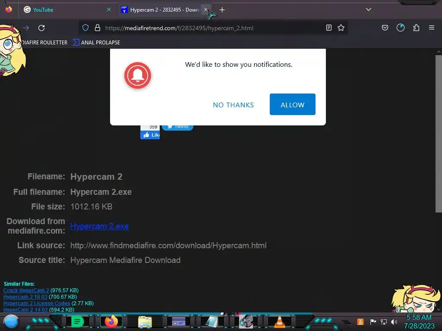Click the Tweet button
442x331 pixels.
pyautogui.click(x=177, y=127)
